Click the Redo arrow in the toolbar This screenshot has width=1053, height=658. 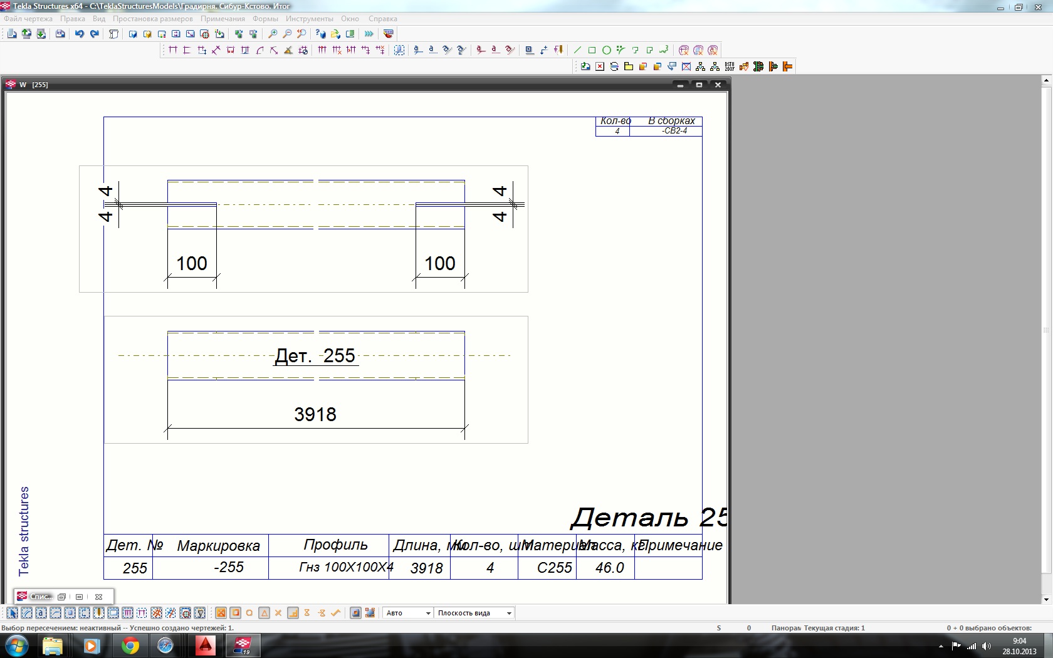pos(95,34)
